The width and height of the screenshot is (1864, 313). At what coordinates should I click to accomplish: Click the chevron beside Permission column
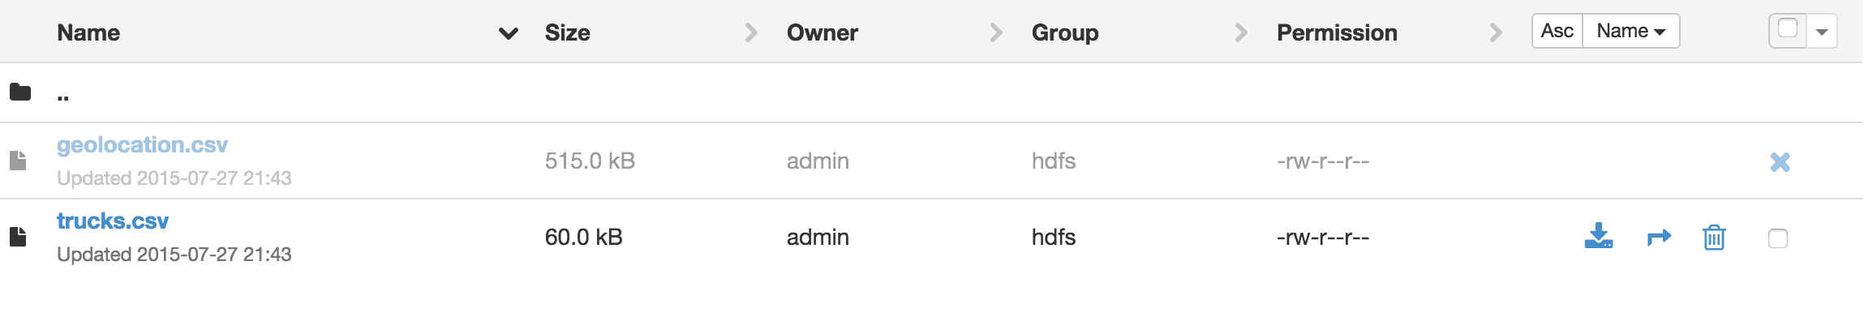coord(1496,32)
